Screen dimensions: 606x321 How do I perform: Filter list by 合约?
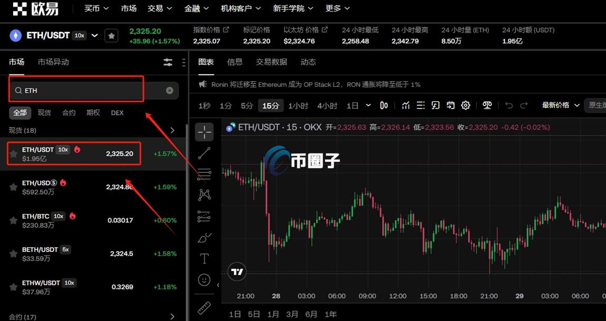(x=69, y=113)
